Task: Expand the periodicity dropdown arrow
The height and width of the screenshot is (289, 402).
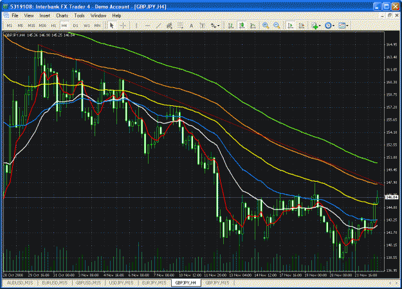Action: click(x=333, y=26)
